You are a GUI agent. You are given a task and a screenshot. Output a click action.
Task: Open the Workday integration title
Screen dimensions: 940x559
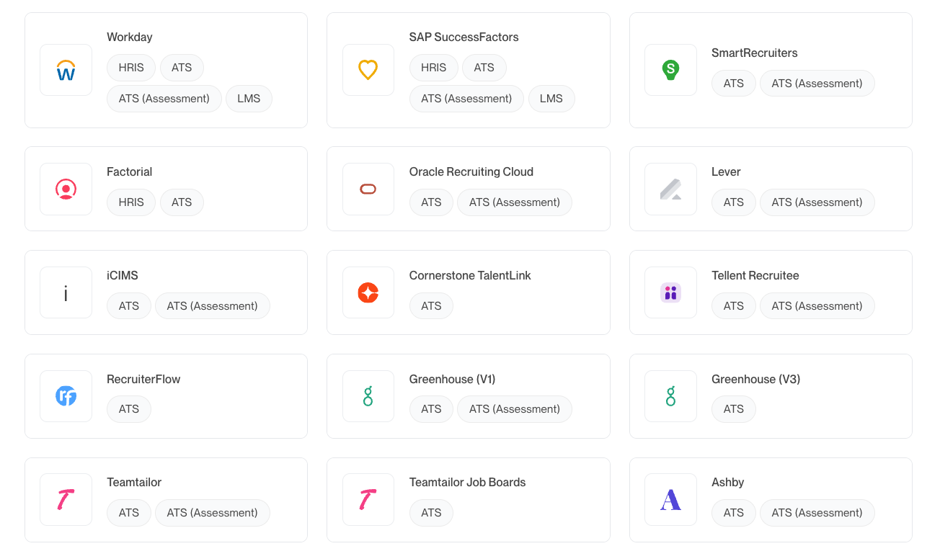(x=130, y=37)
